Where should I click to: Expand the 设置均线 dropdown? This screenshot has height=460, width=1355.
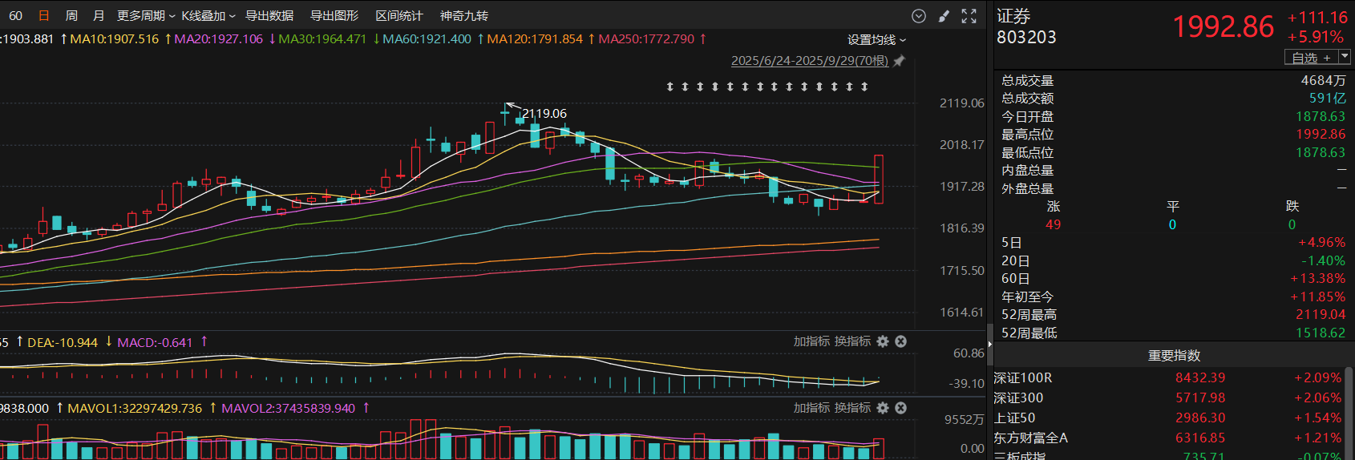[877, 40]
